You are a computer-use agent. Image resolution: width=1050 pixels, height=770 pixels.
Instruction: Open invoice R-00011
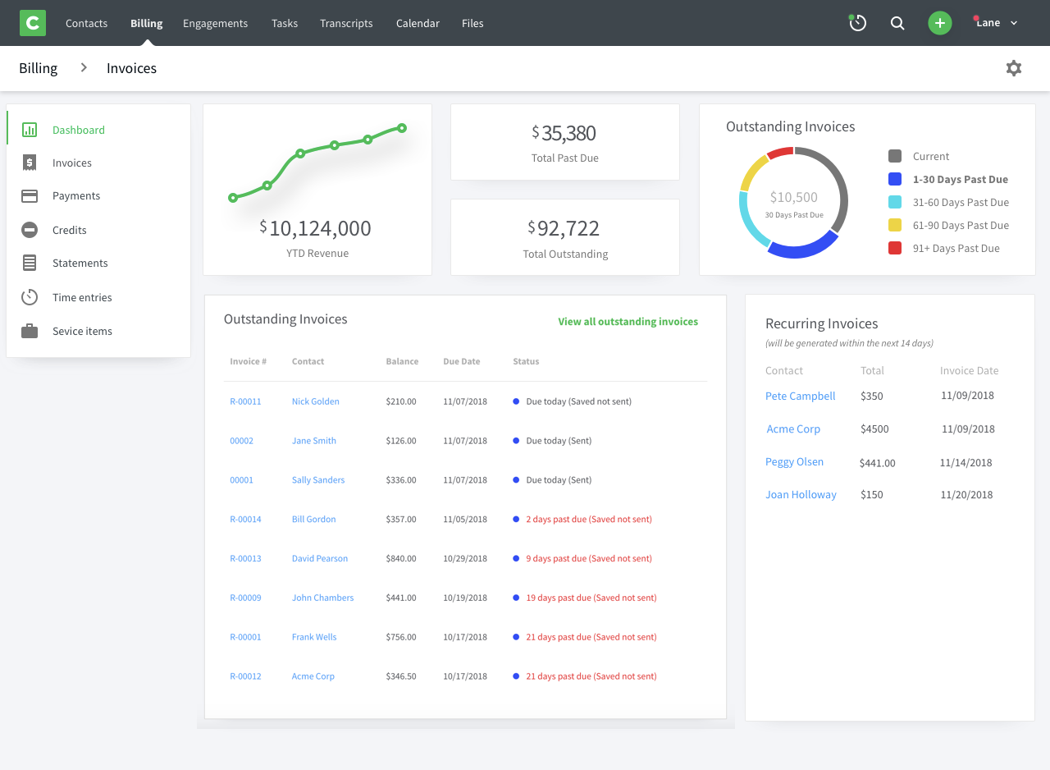click(245, 401)
